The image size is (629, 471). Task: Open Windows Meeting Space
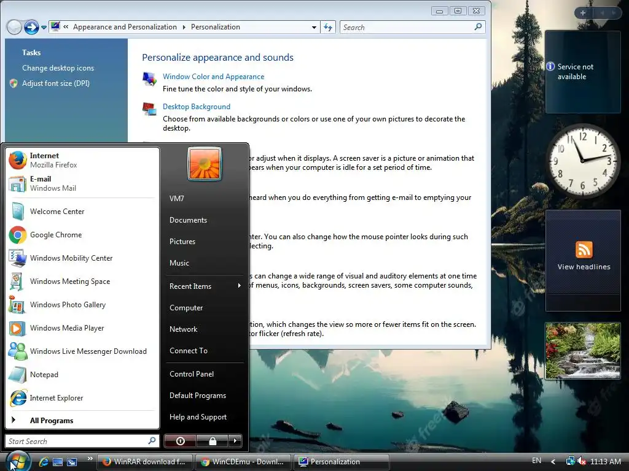(82, 281)
